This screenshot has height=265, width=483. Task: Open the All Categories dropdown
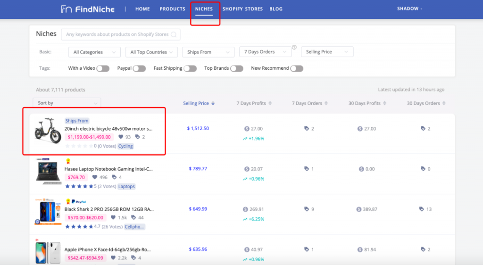pos(94,52)
